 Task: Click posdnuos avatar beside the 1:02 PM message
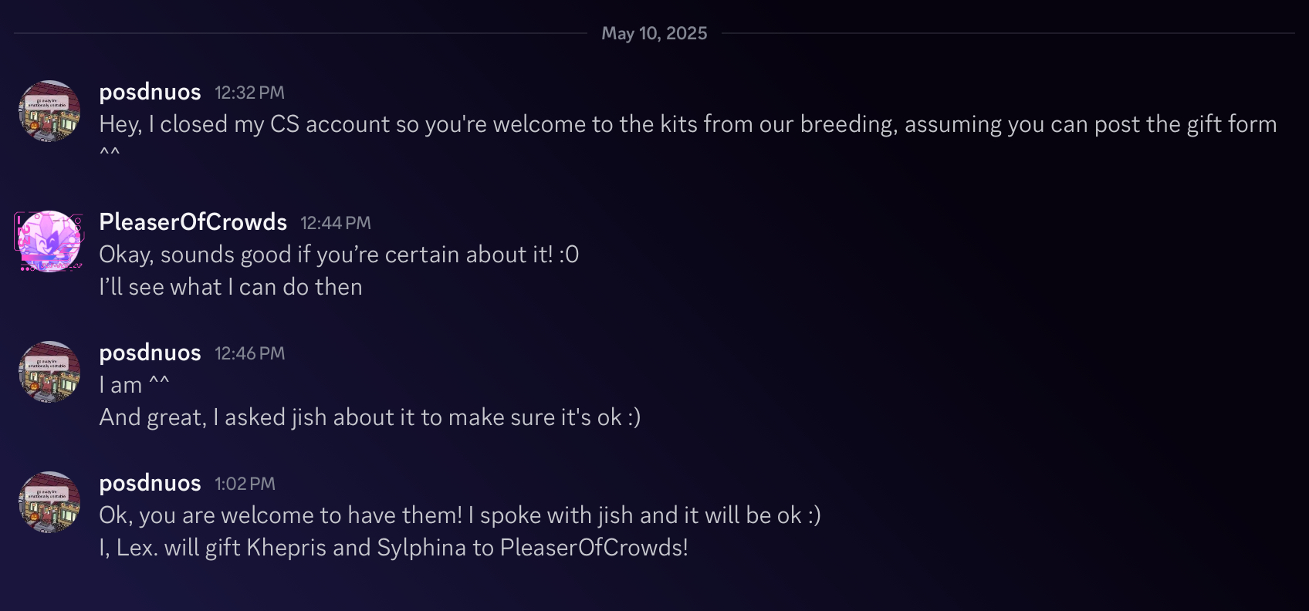point(49,502)
